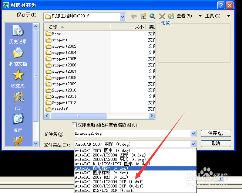The height and width of the screenshot is (193, 242).
Task: Open the 查看 view dropdown arrow
Action: (200, 16)
